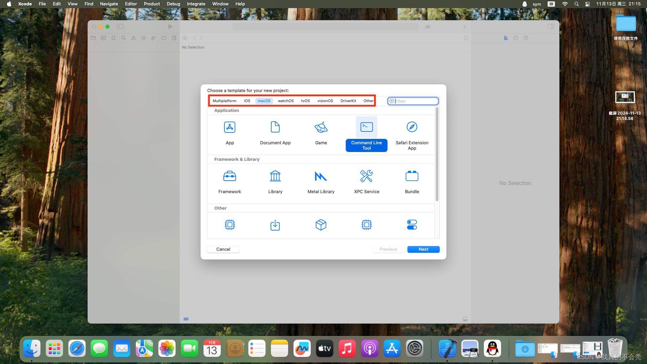Open the related items grid icon
This screenshot has width=647, height=364.
point(185,38)
